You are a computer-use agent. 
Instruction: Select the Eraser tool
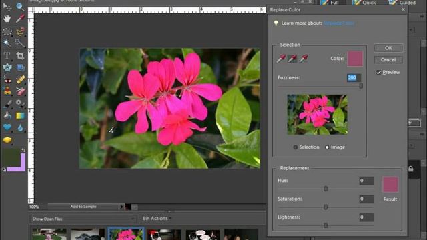point(20,91)
